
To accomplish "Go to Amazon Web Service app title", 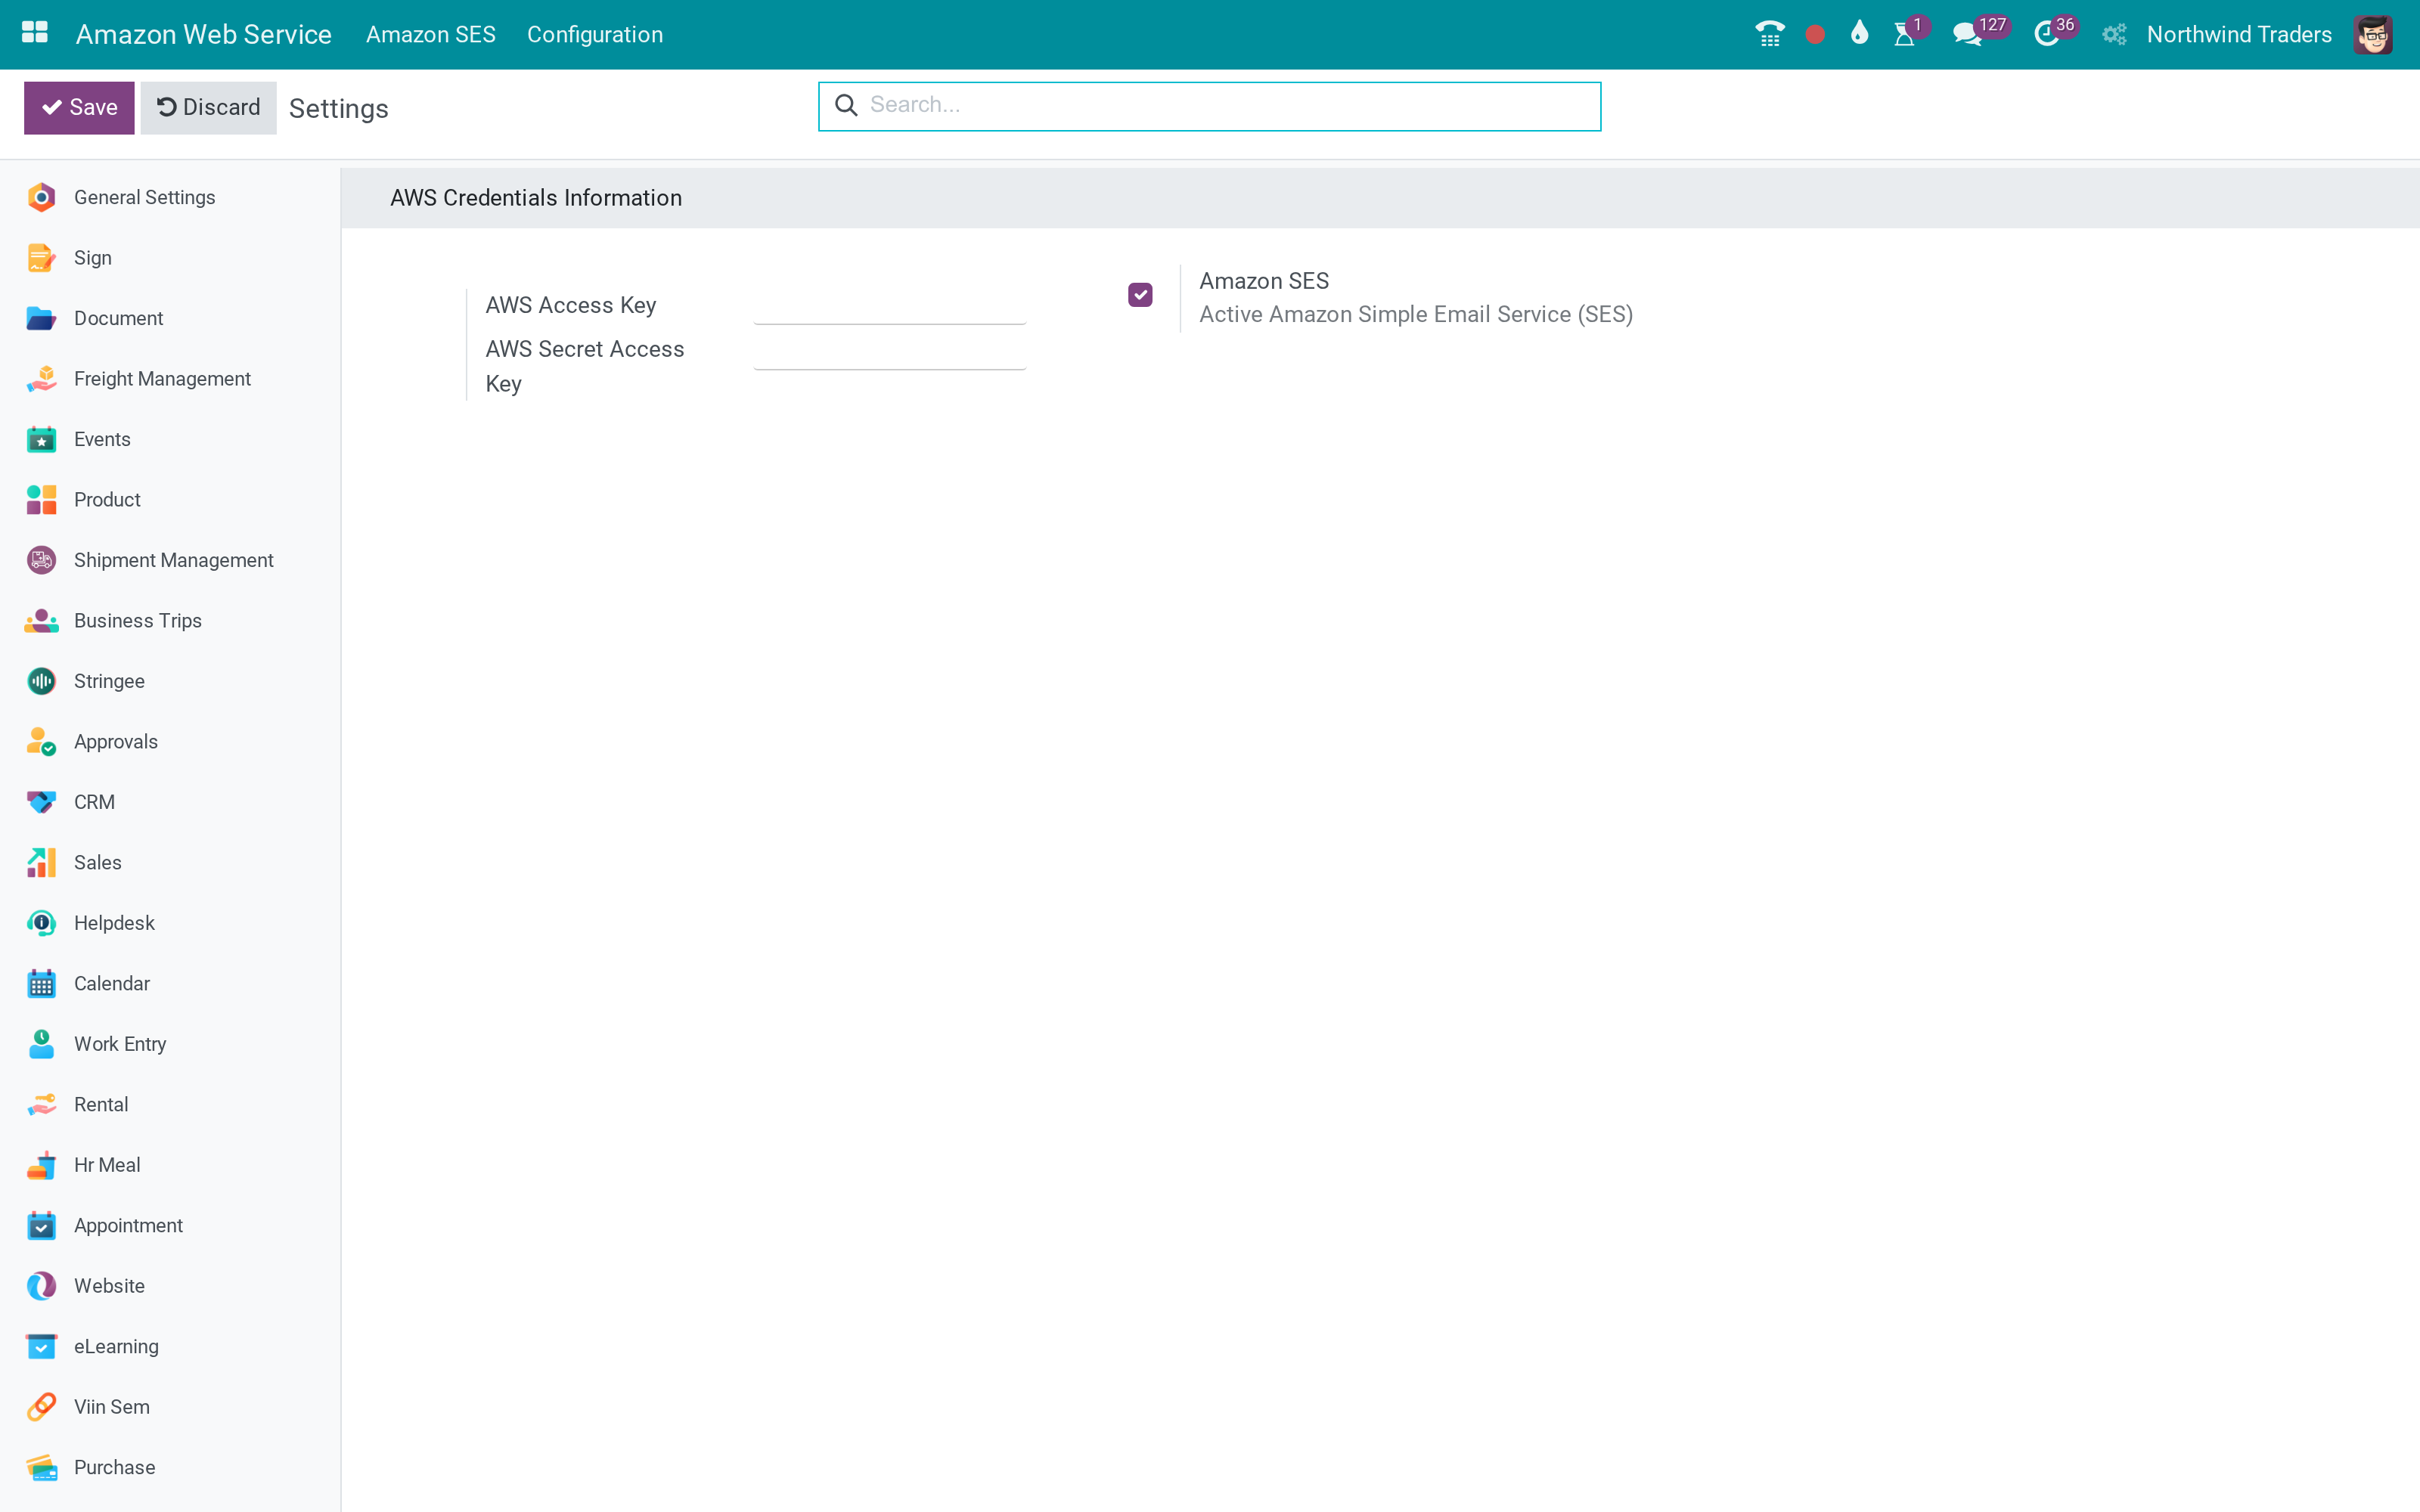I will tap(204, 34).
